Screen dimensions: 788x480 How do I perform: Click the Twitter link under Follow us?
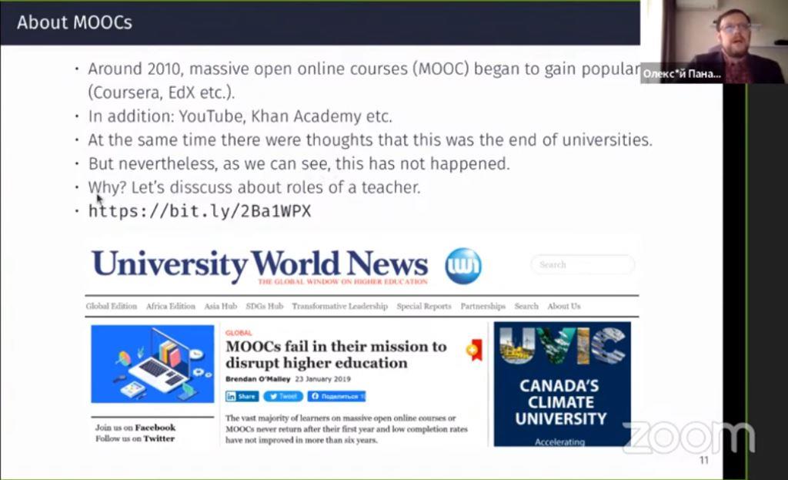point(159,438)
